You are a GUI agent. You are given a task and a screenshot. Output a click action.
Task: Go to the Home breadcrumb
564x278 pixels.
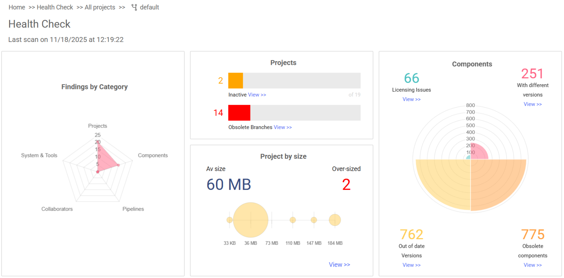click(x=17, y=7)
